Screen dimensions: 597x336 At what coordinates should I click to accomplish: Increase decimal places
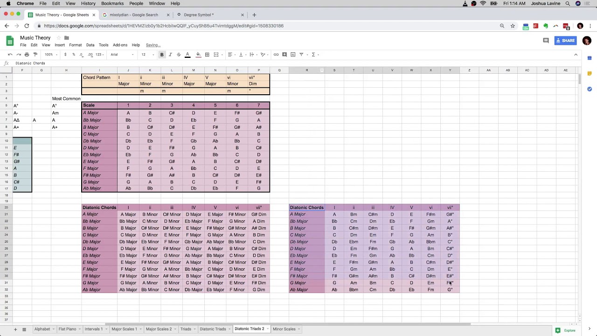pyautogui.click(x=89, y=55)
